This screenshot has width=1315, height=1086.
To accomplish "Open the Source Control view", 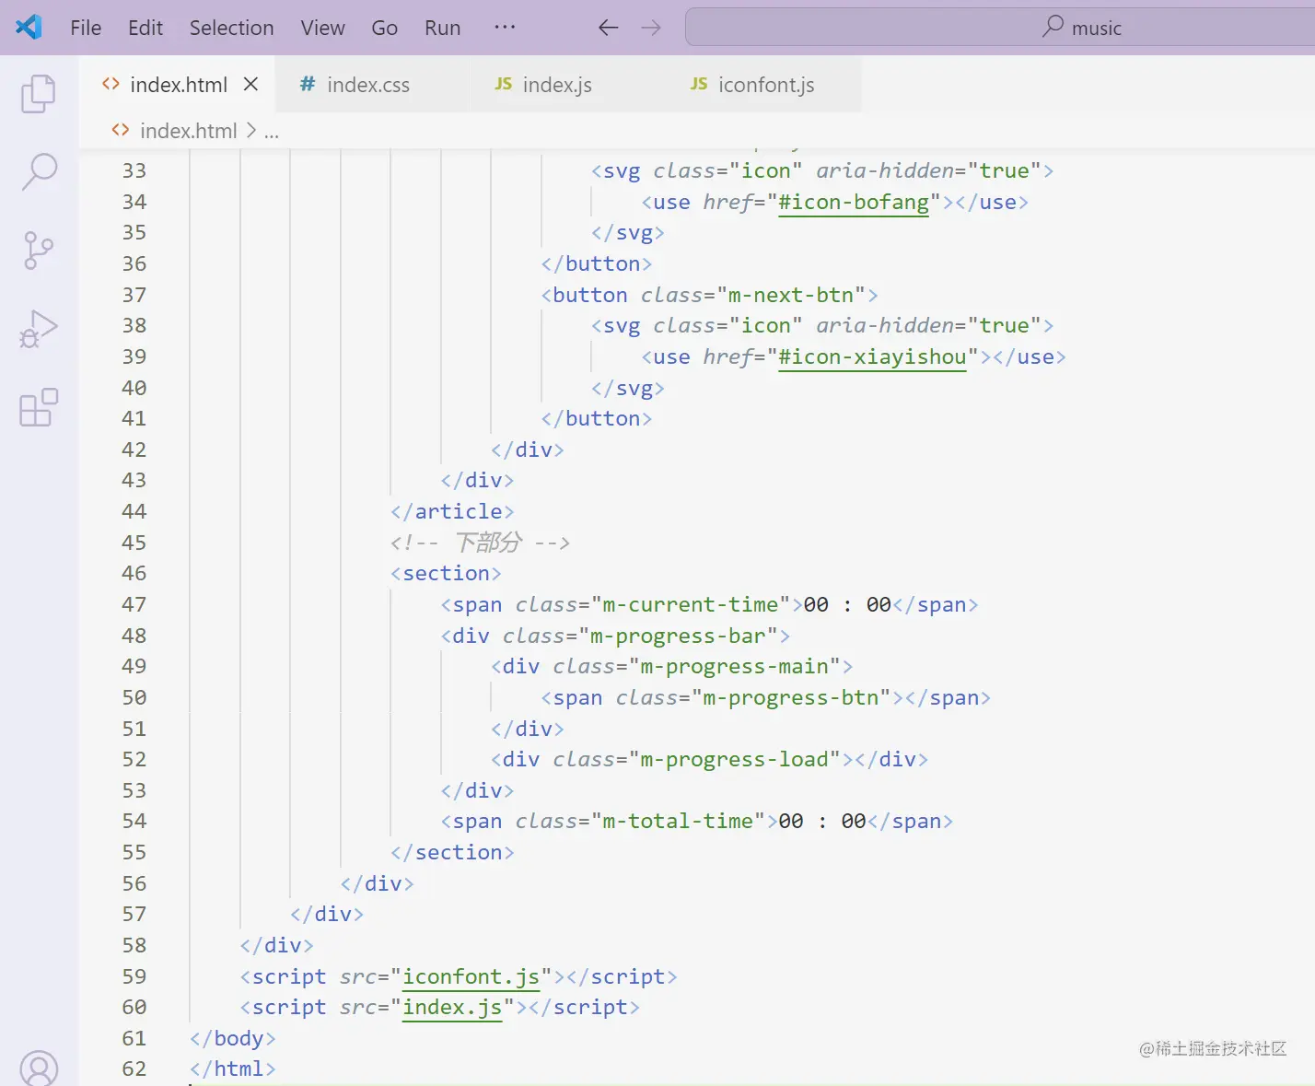I will 39,251.
